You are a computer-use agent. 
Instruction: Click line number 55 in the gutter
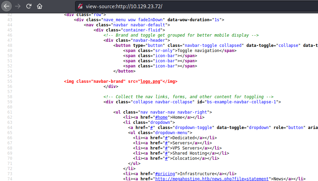tap(10, 81)
